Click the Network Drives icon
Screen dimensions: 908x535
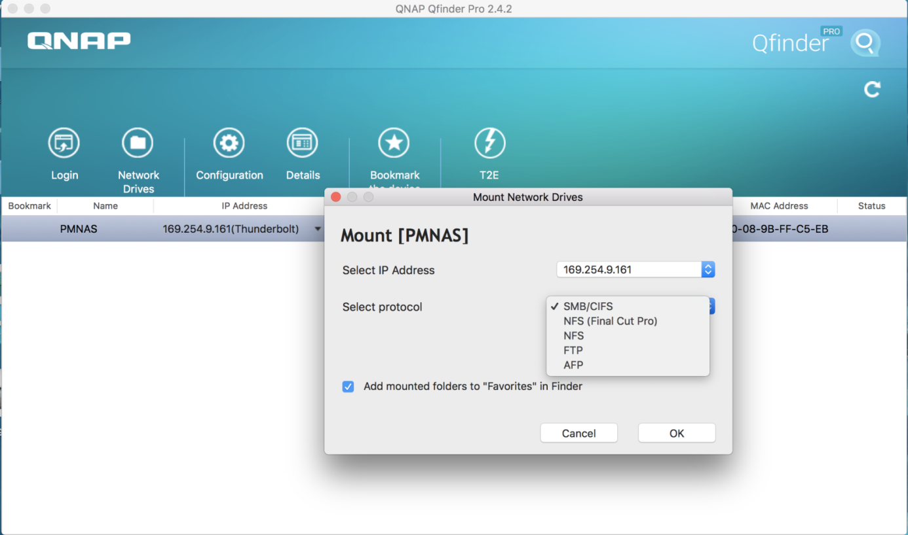tap(138, 143)
